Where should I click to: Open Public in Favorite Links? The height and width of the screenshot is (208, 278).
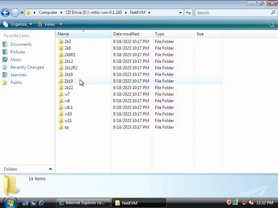click(x=16, y=83)
